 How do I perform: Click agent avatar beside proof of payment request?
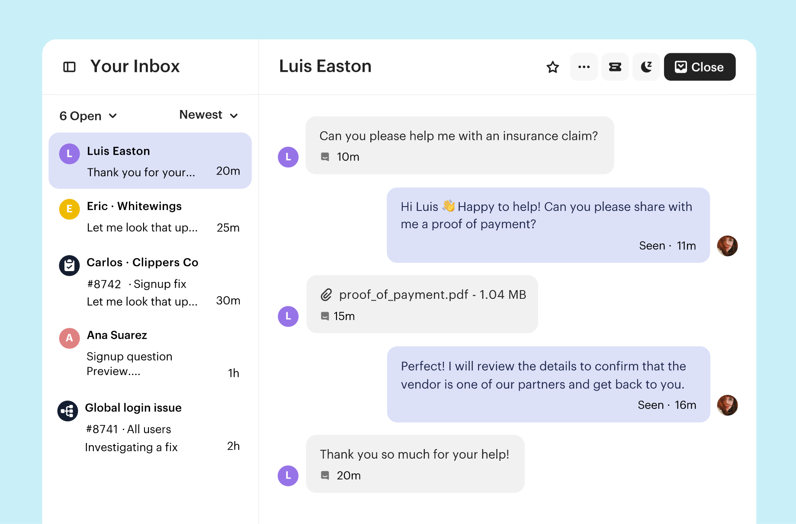(727, 246)
